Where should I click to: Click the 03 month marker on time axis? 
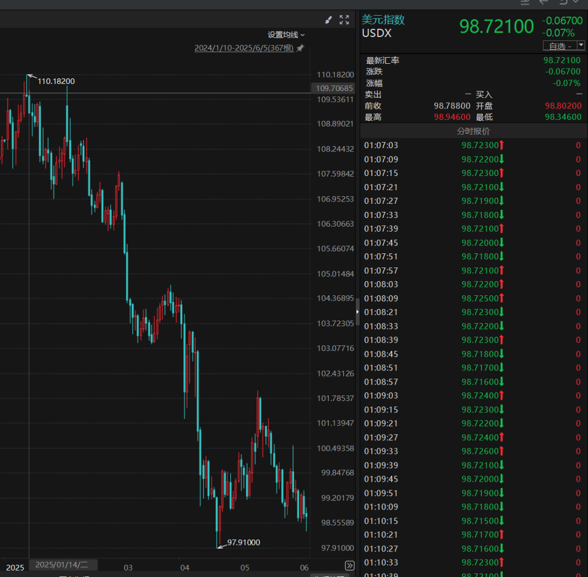(x=128, y=567)
